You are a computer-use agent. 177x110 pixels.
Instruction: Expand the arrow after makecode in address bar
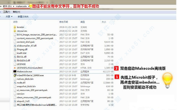pyautogui.click(x=29, y=6)
